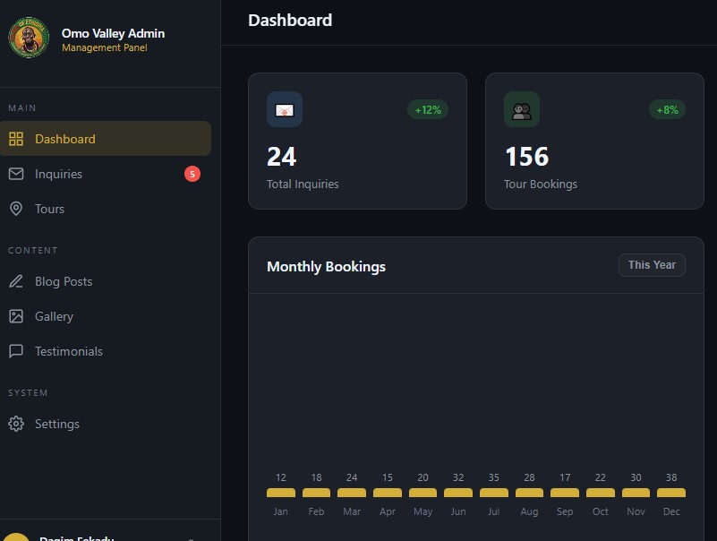The image size is (717, 541).
Task: Select the May bar in the chart
Action: (x=423, y=493)
